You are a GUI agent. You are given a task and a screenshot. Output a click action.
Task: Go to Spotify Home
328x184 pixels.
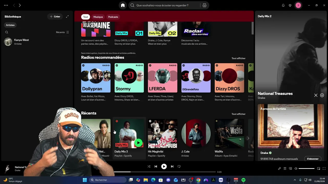[123, 5]
